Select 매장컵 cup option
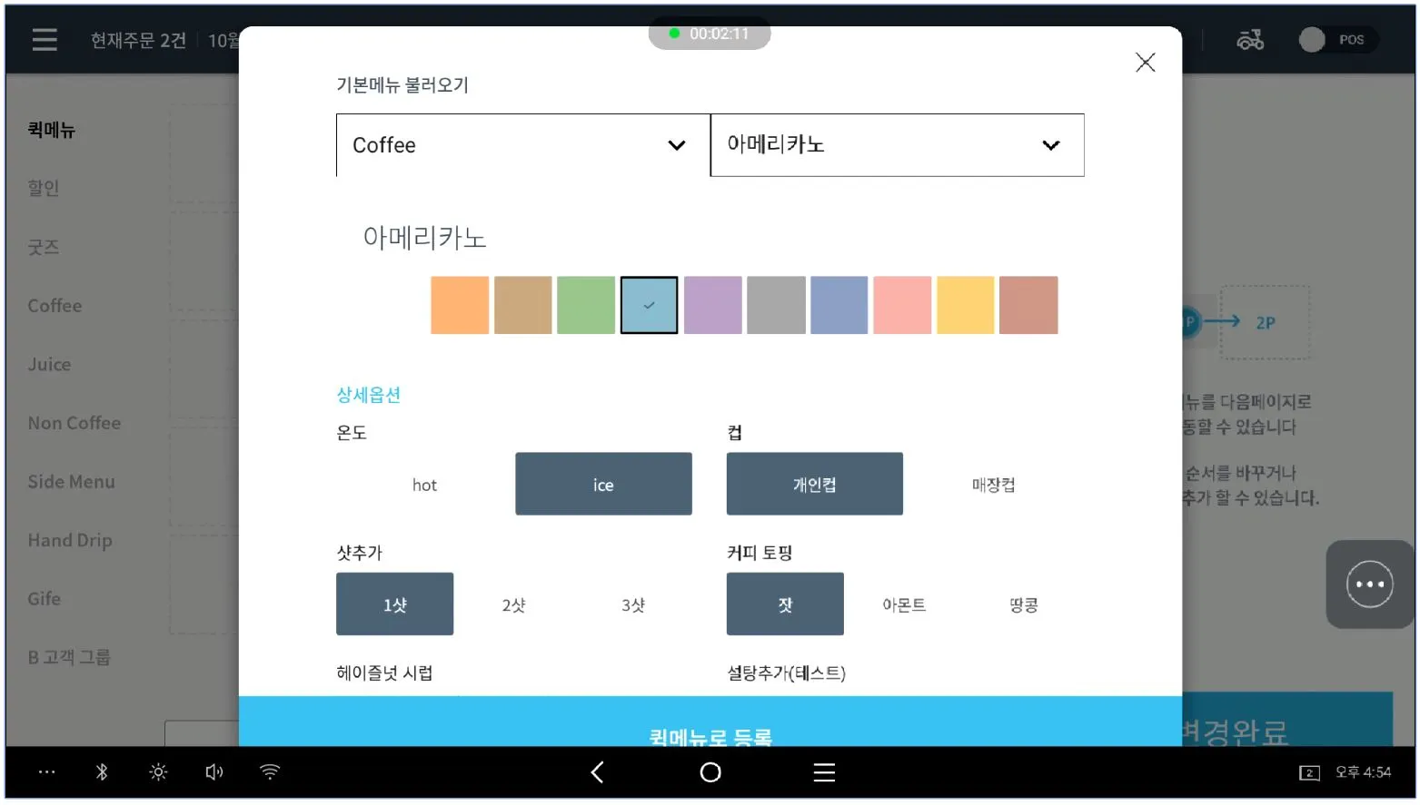The image size is (1420, 805). pos(994,485)
